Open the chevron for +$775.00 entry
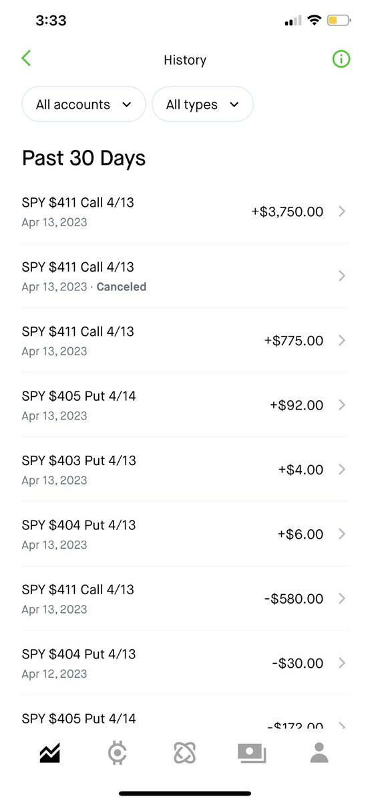The width and height of the screenshot is (370, 803). pos(342,341)
